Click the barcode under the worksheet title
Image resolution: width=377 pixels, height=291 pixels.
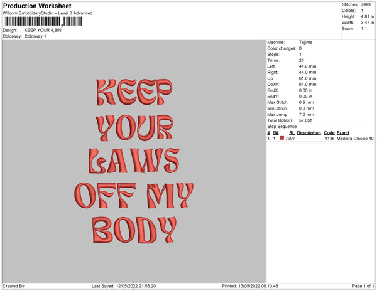(42, 21)
